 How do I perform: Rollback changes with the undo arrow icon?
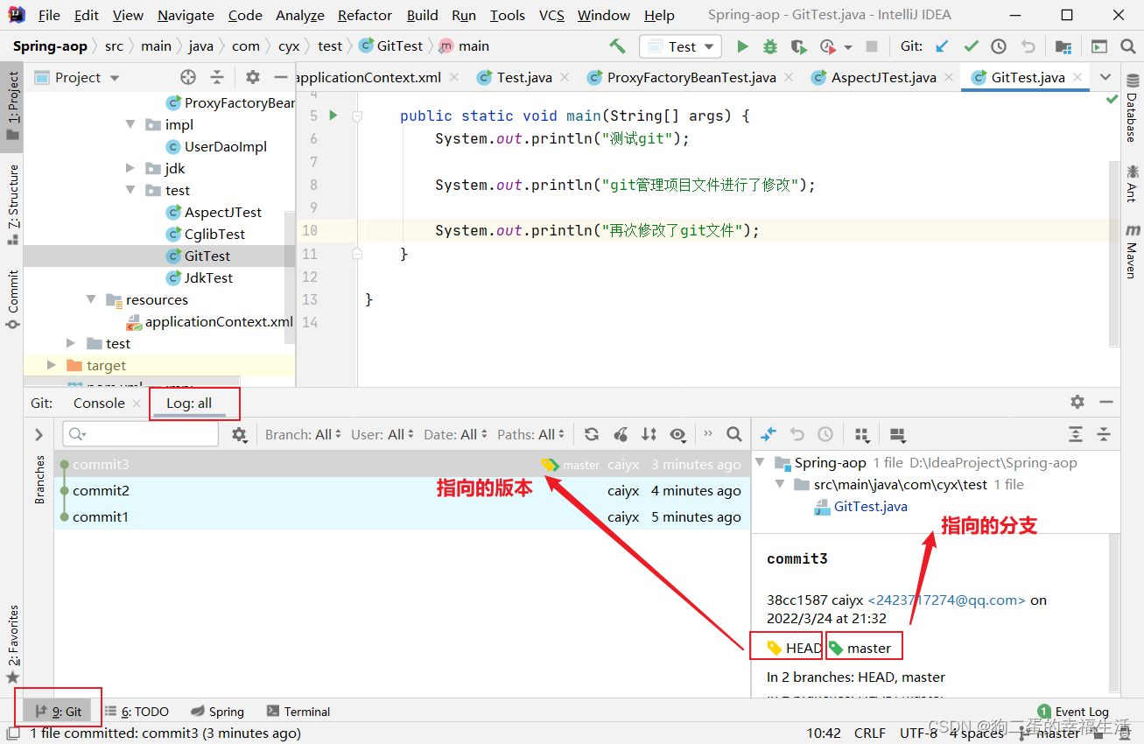1028,46
